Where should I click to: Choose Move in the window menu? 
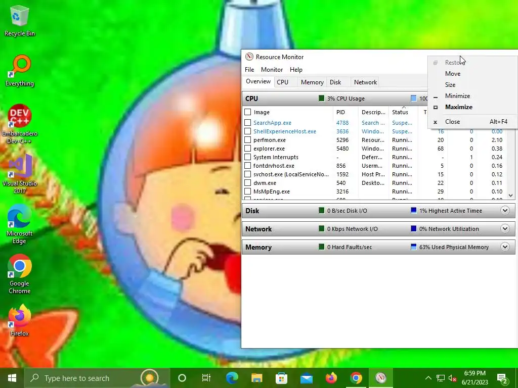pos(472,74)
